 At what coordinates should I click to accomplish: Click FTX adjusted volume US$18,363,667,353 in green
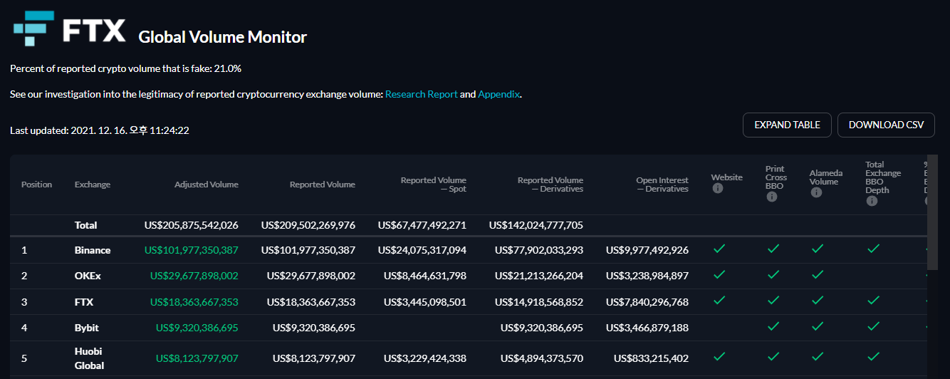click(x=194, y=302)
